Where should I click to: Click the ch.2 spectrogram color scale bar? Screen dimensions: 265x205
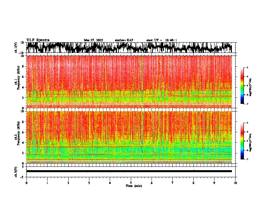tap(242, 141)
